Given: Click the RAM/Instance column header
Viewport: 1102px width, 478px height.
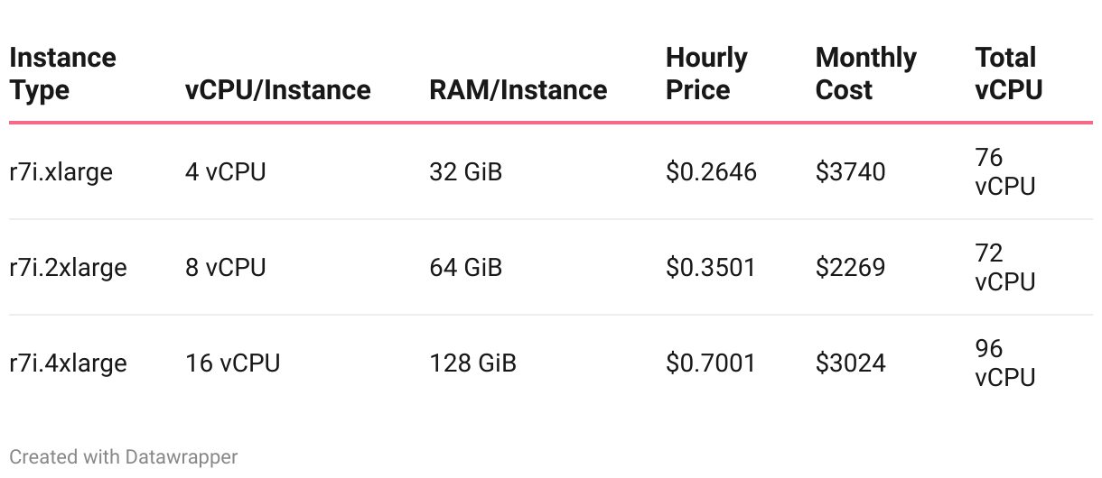Looking at the screenshot, I should (518, 90).
